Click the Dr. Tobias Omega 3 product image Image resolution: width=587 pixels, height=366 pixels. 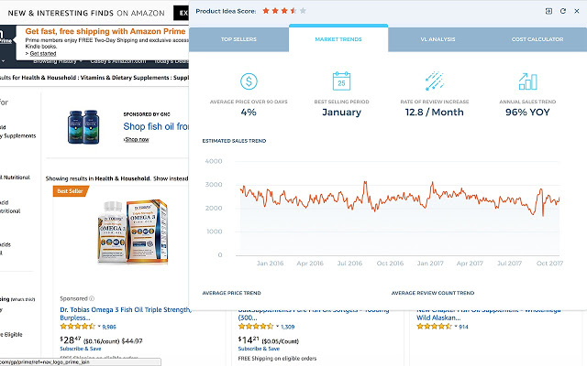tap(132, 231)
